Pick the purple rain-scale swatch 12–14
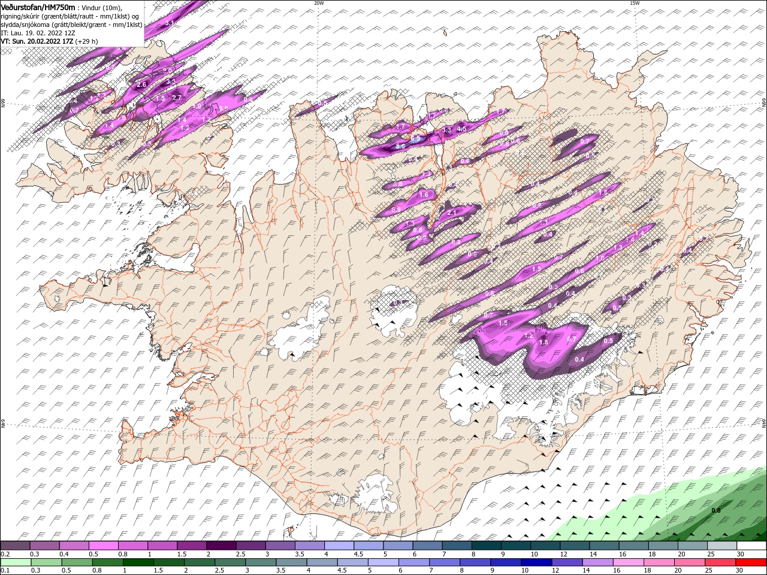 click(x=566, y=562)
